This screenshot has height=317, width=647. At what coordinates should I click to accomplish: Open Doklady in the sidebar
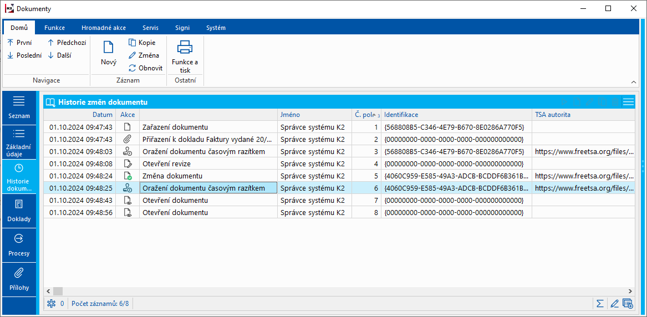click(19, 210)
